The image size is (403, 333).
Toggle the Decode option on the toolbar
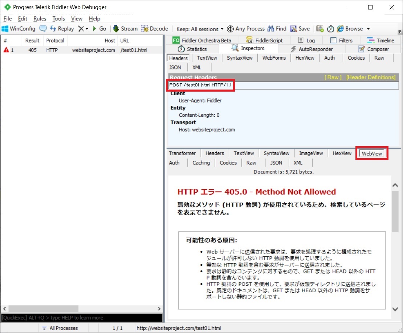coord(154,29)
